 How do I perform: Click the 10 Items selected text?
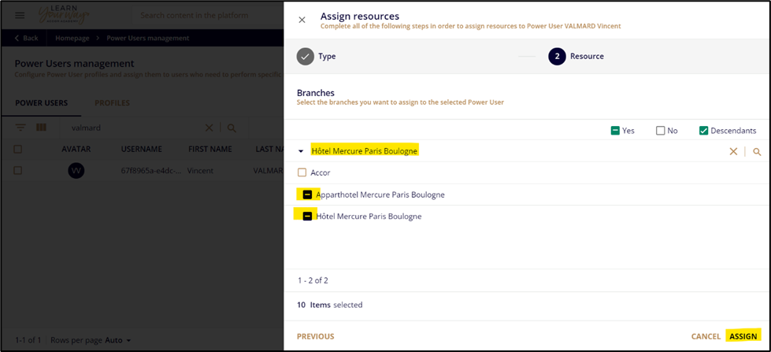[x=329, y=305]
